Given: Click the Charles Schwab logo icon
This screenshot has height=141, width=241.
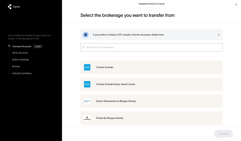Looking at the screenshot, I should 87,67.
